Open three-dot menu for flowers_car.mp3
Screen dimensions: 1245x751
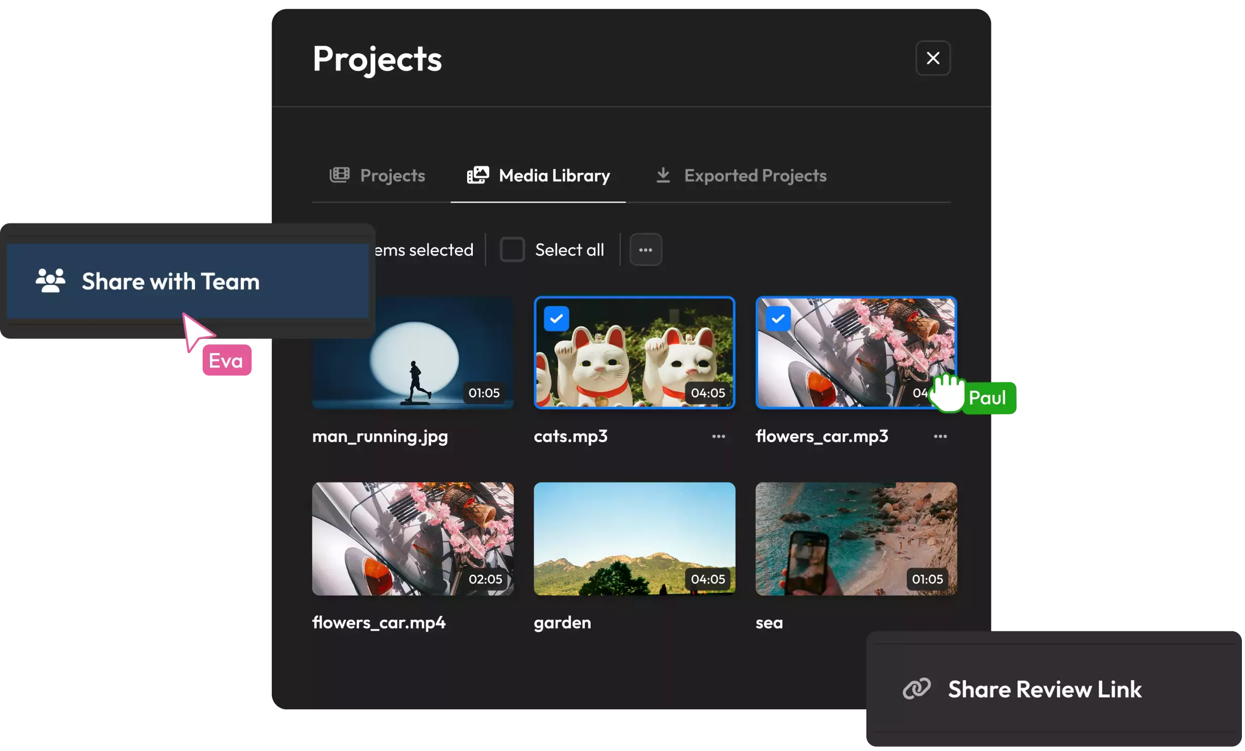[x=940, y=436]
